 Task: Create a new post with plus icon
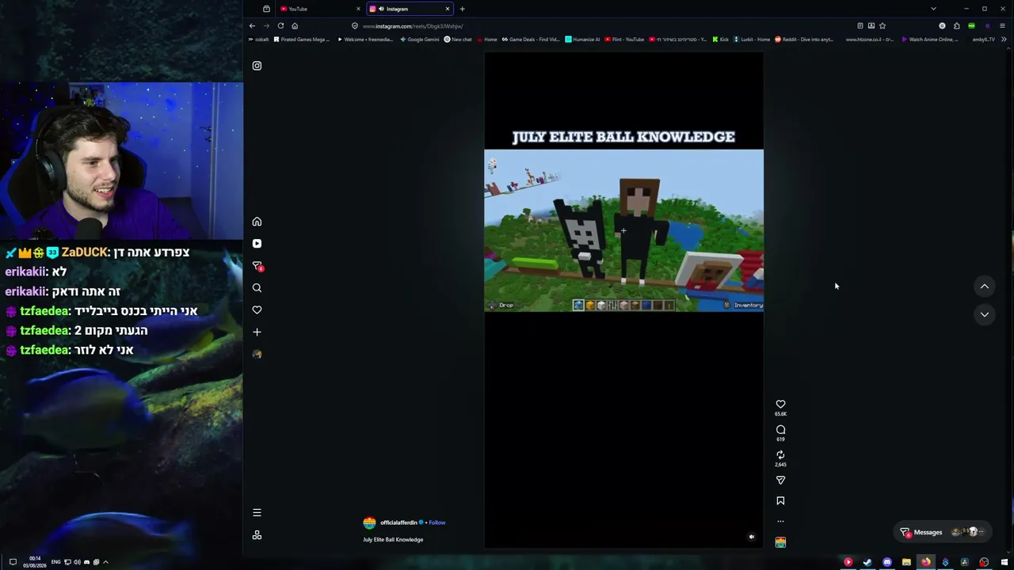click(x=257, y=332)
